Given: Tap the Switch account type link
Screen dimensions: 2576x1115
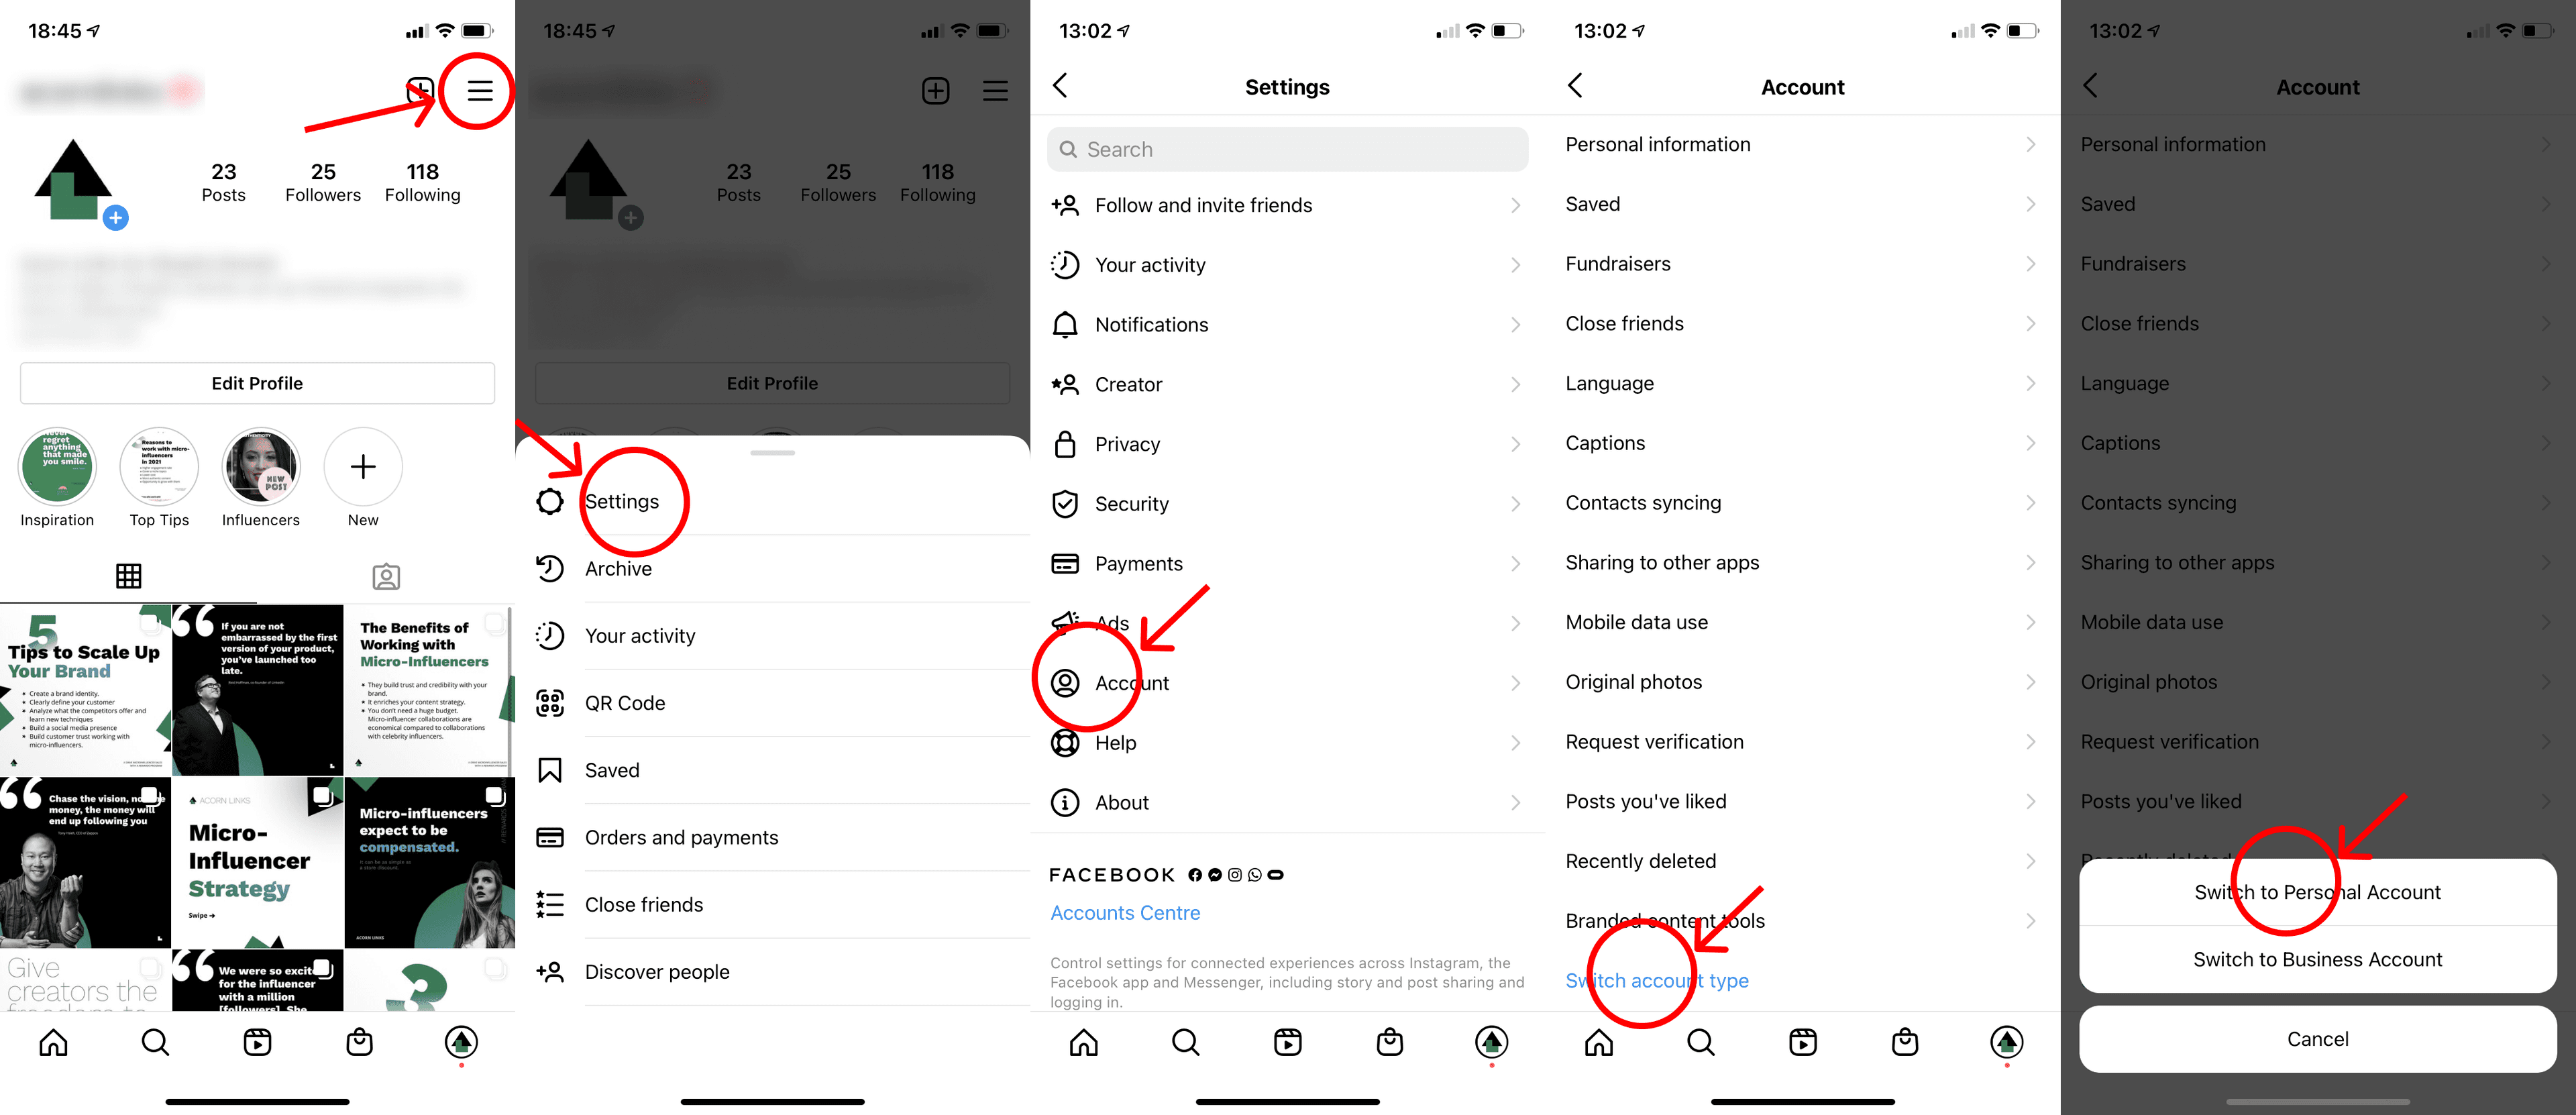Looking at the screenshot, I should coord(1657,980).
